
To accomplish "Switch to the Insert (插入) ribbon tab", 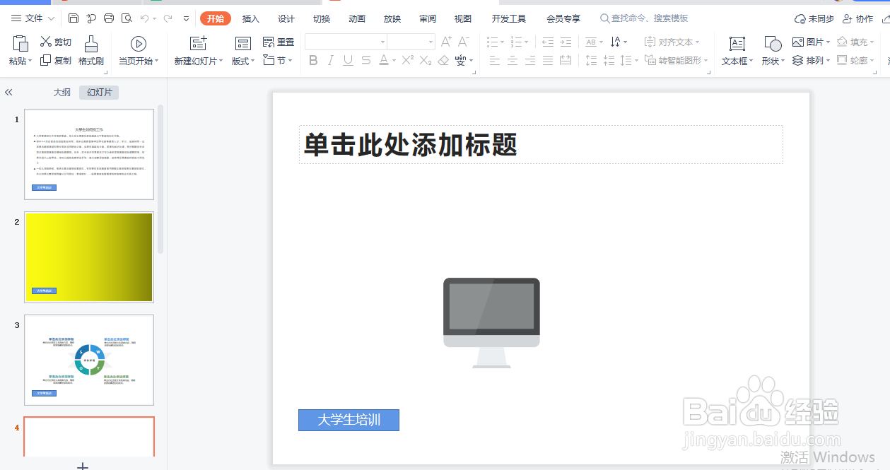I will pos(250,18).
